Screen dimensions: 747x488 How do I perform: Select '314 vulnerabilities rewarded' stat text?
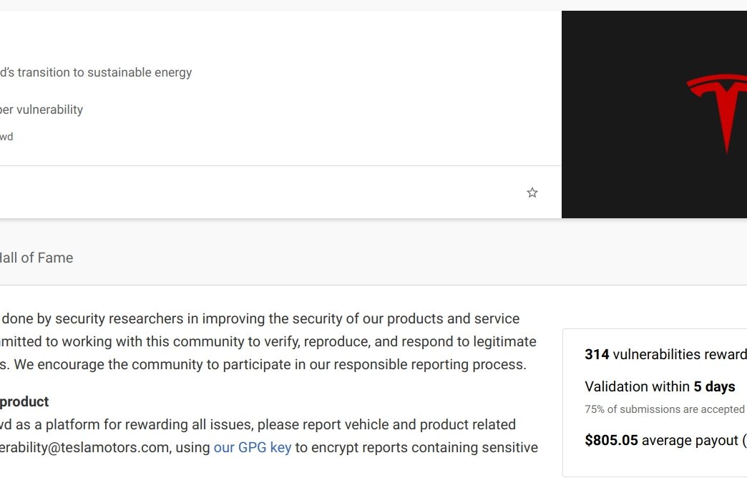click(x=665, y=354)
